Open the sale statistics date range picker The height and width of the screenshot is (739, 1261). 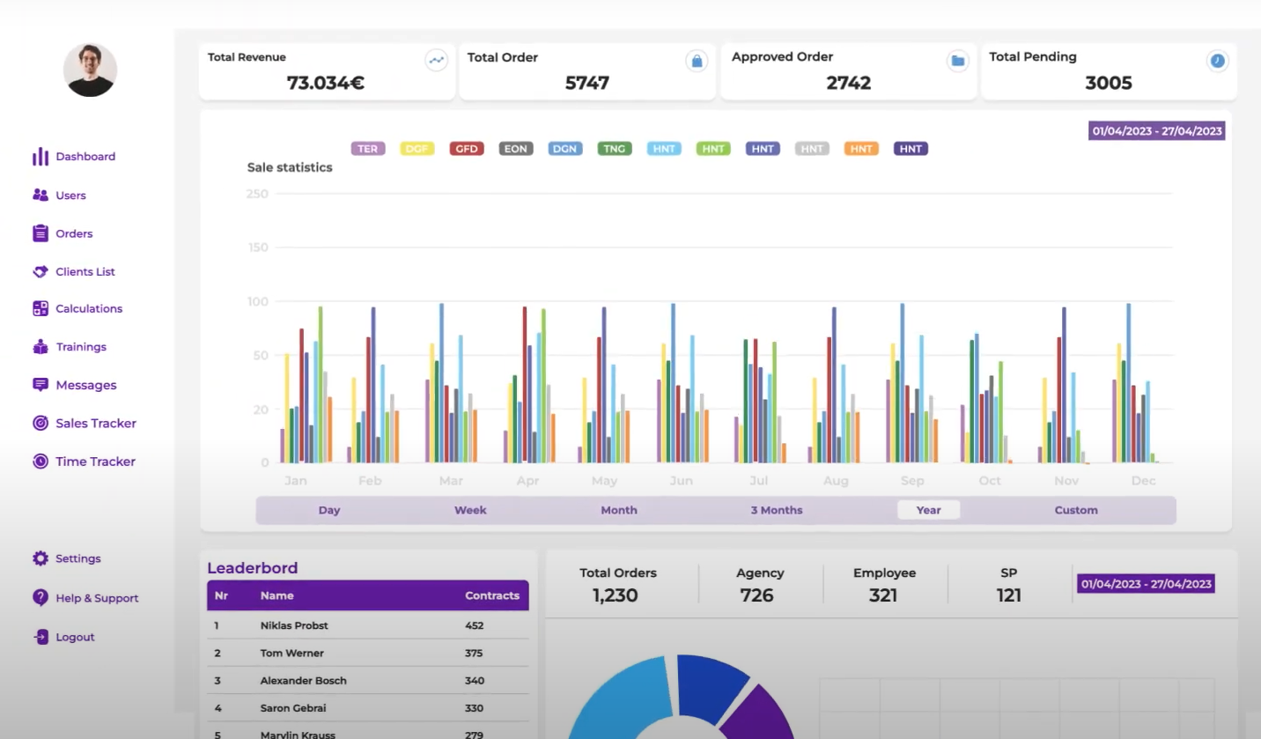pyautogui.click(x=1156, y=131)
